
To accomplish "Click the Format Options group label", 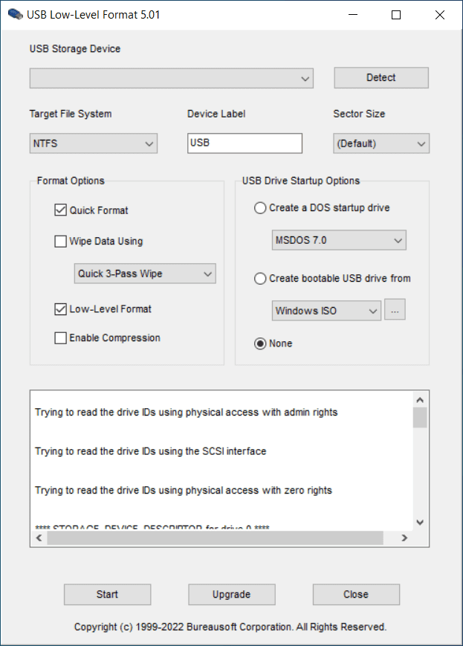I will [x=71, y=181].
